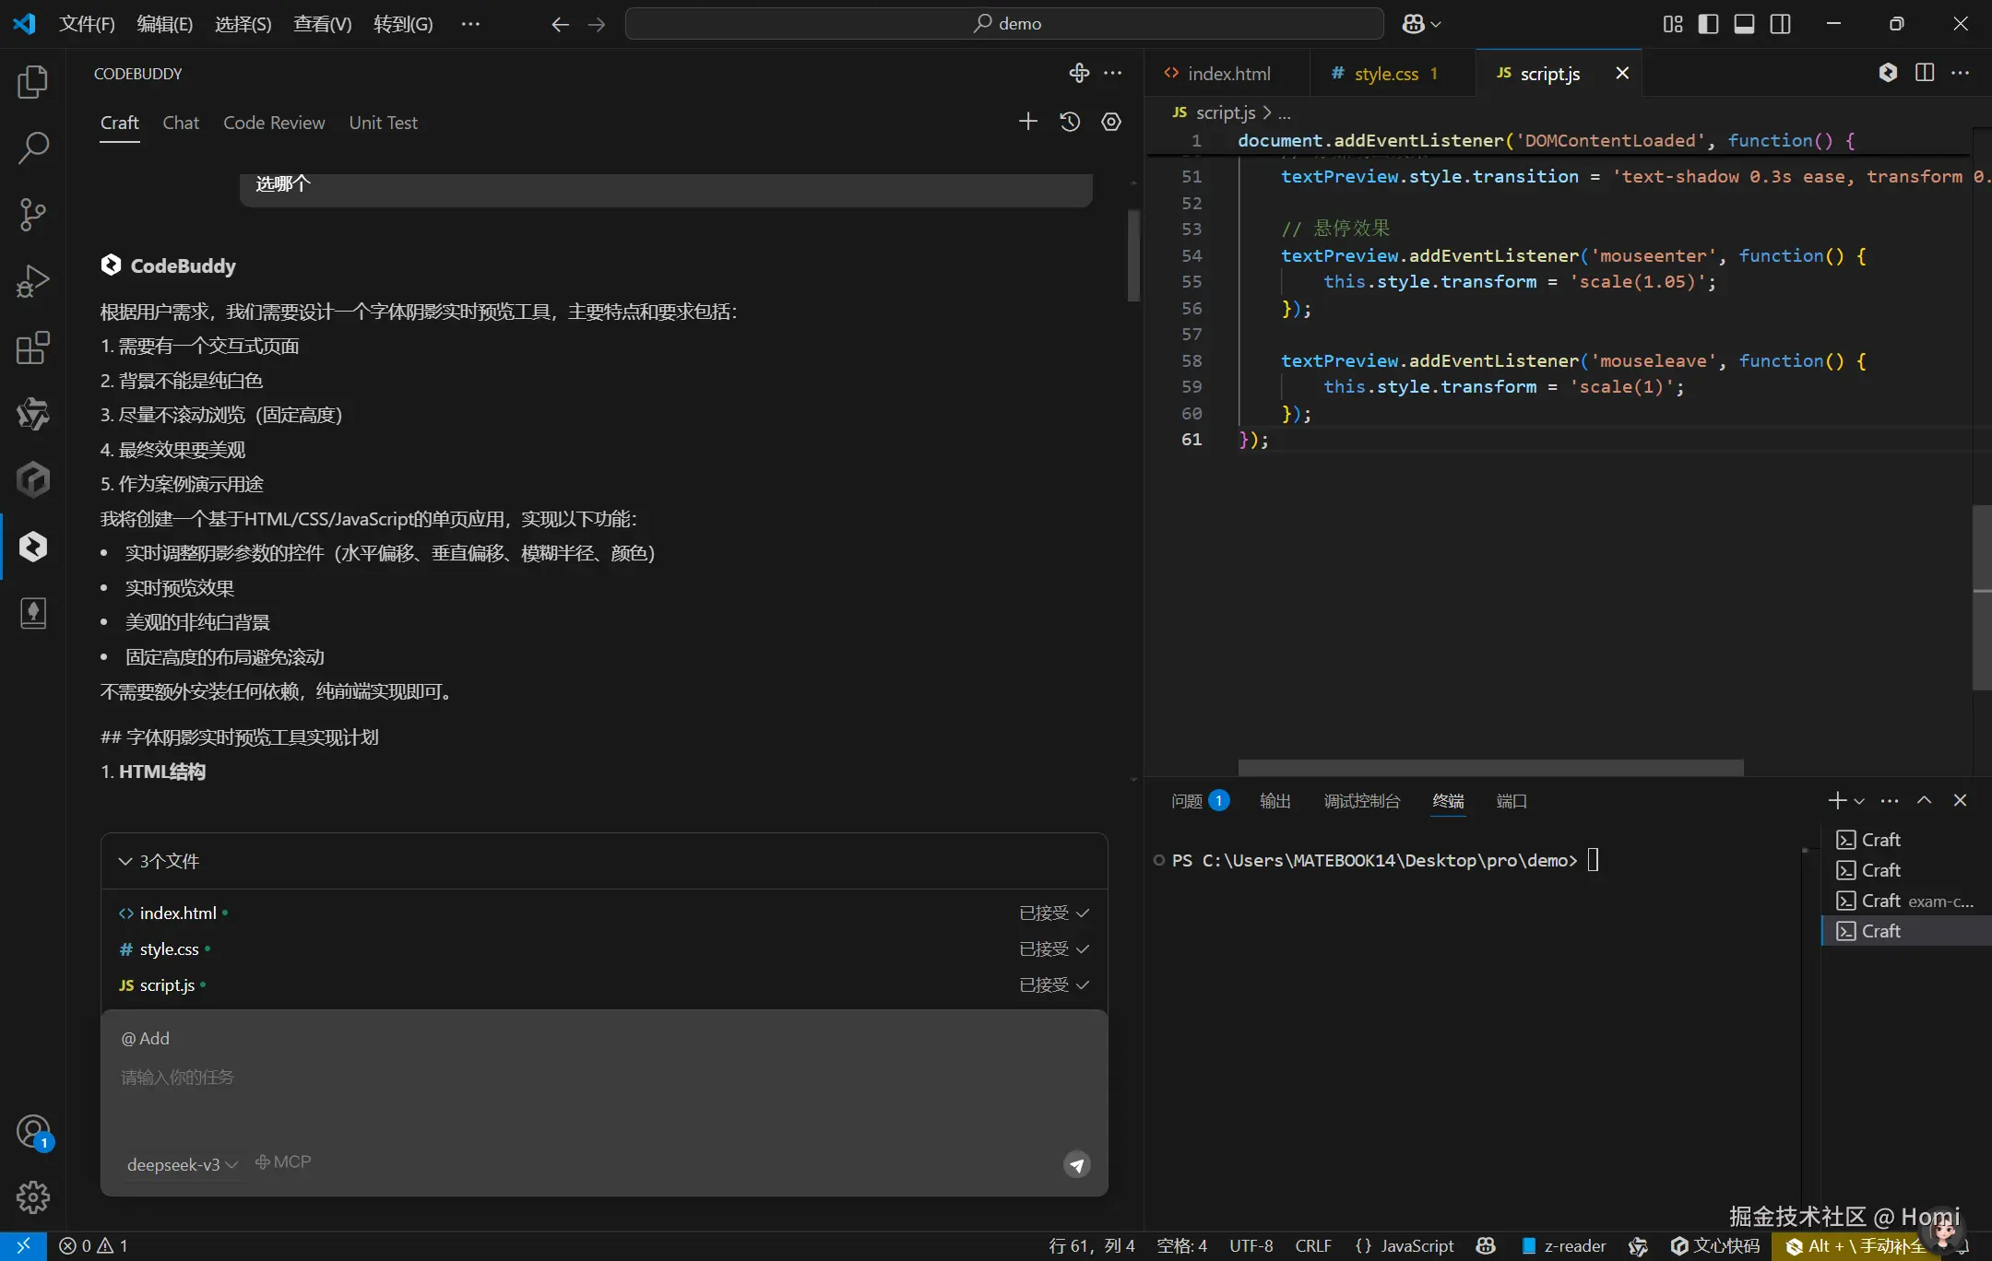This screenshot has height=1261, width=1992.
Task: Open Run and Debug view
Action: point(33,281)
